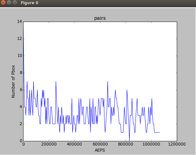The width and height of the screenshot is (196, 155).
Task: Select the y-axis tick label 10
Action: [19, 56]
